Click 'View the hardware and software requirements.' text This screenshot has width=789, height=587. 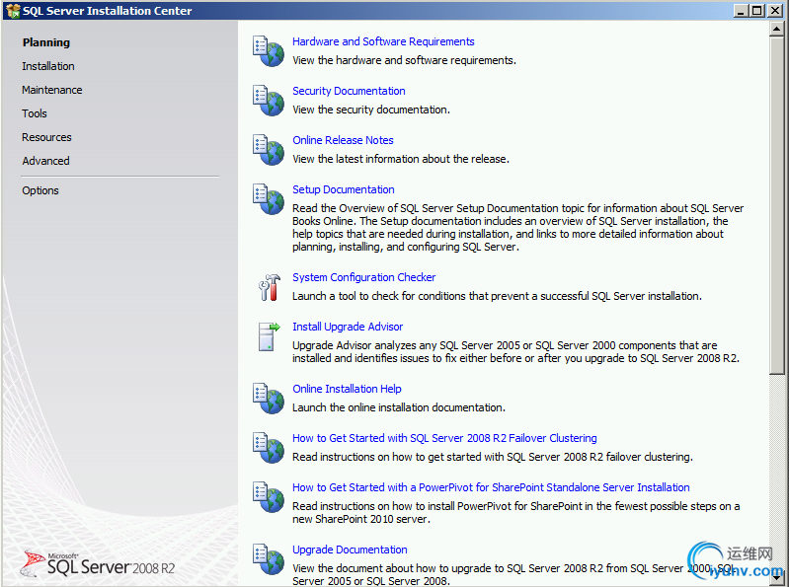pos(405,60)
